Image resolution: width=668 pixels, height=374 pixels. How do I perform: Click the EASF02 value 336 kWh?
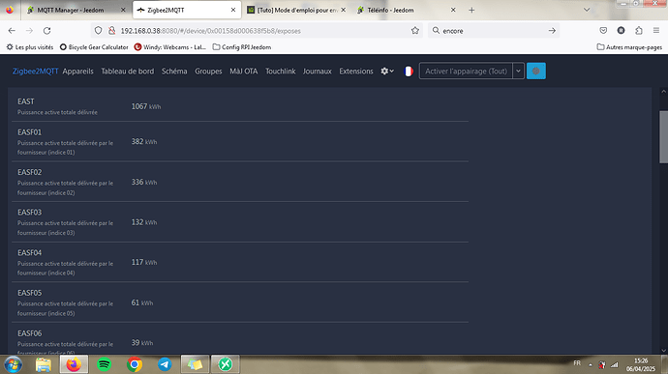pyautogui.click(x=144, y=182)
